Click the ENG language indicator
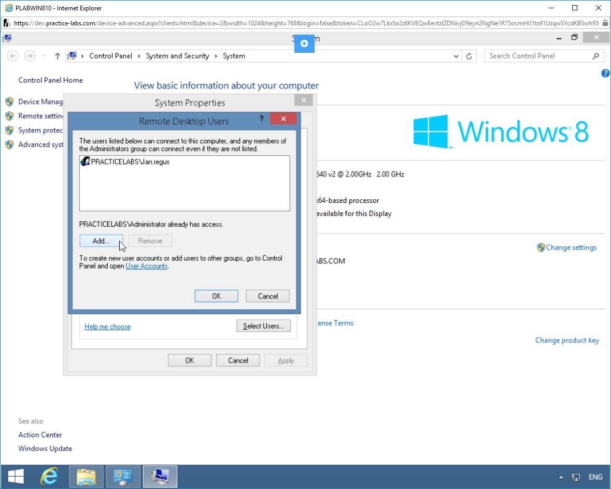The height and width of the screenshot is (489, 611). (595, 477)
